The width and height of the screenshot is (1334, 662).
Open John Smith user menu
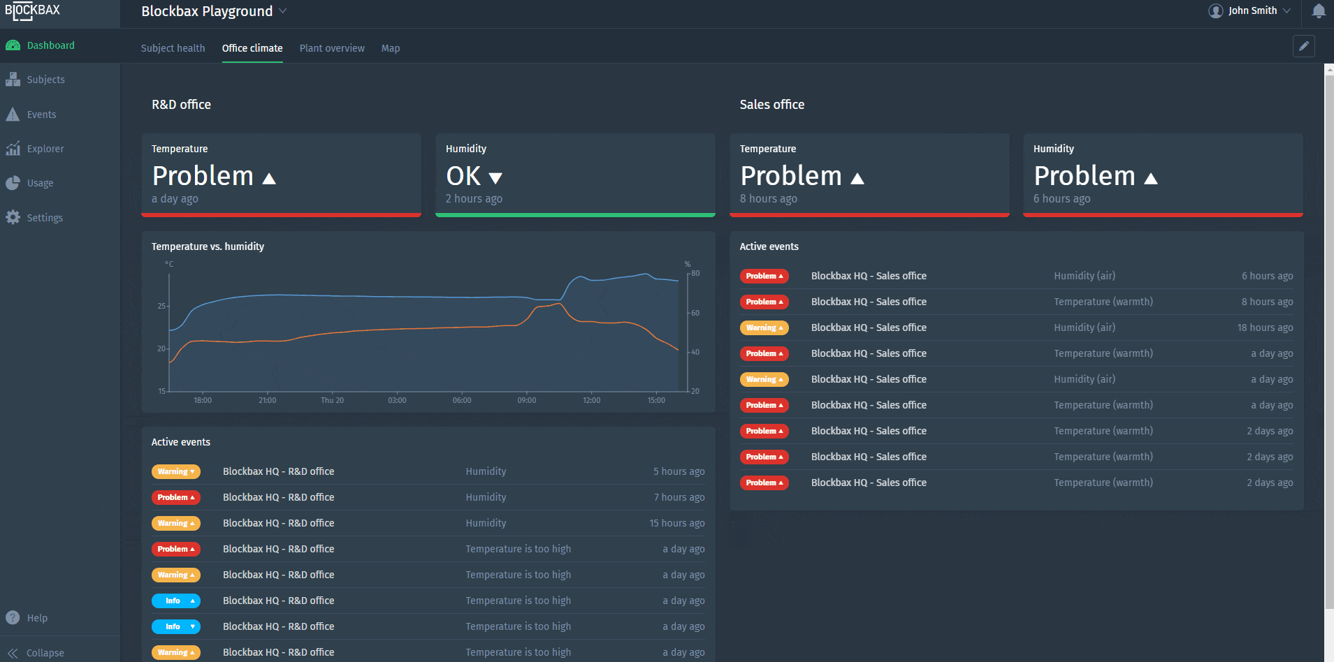tap(1251, 11)
